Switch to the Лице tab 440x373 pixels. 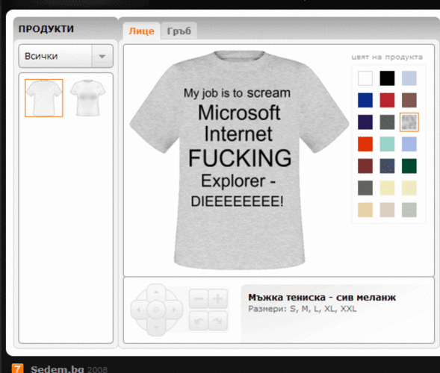[141, 31]
